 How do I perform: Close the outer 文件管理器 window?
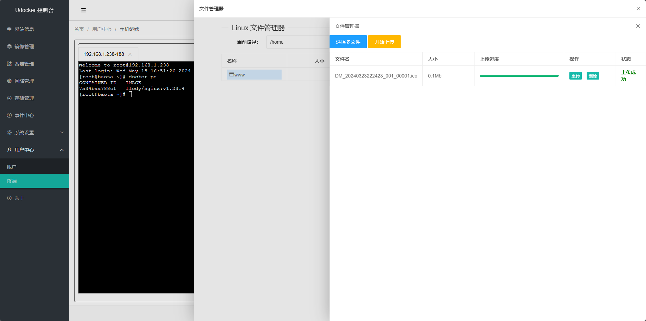coord(638,9)
